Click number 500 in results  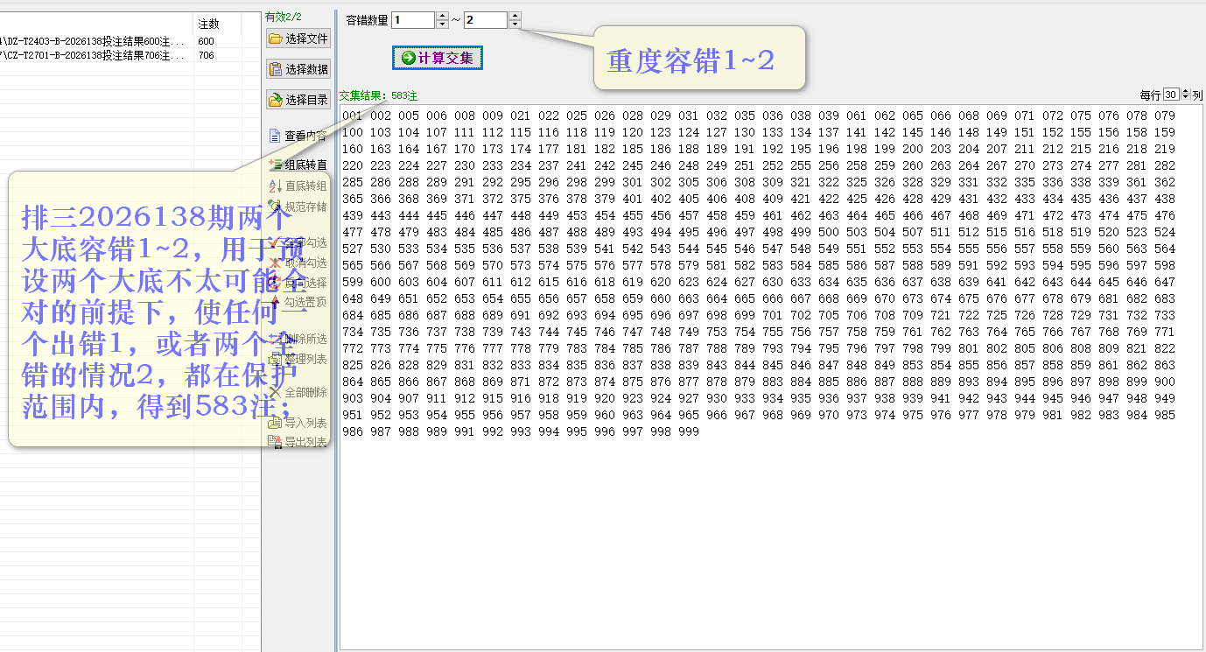point(829,232)
